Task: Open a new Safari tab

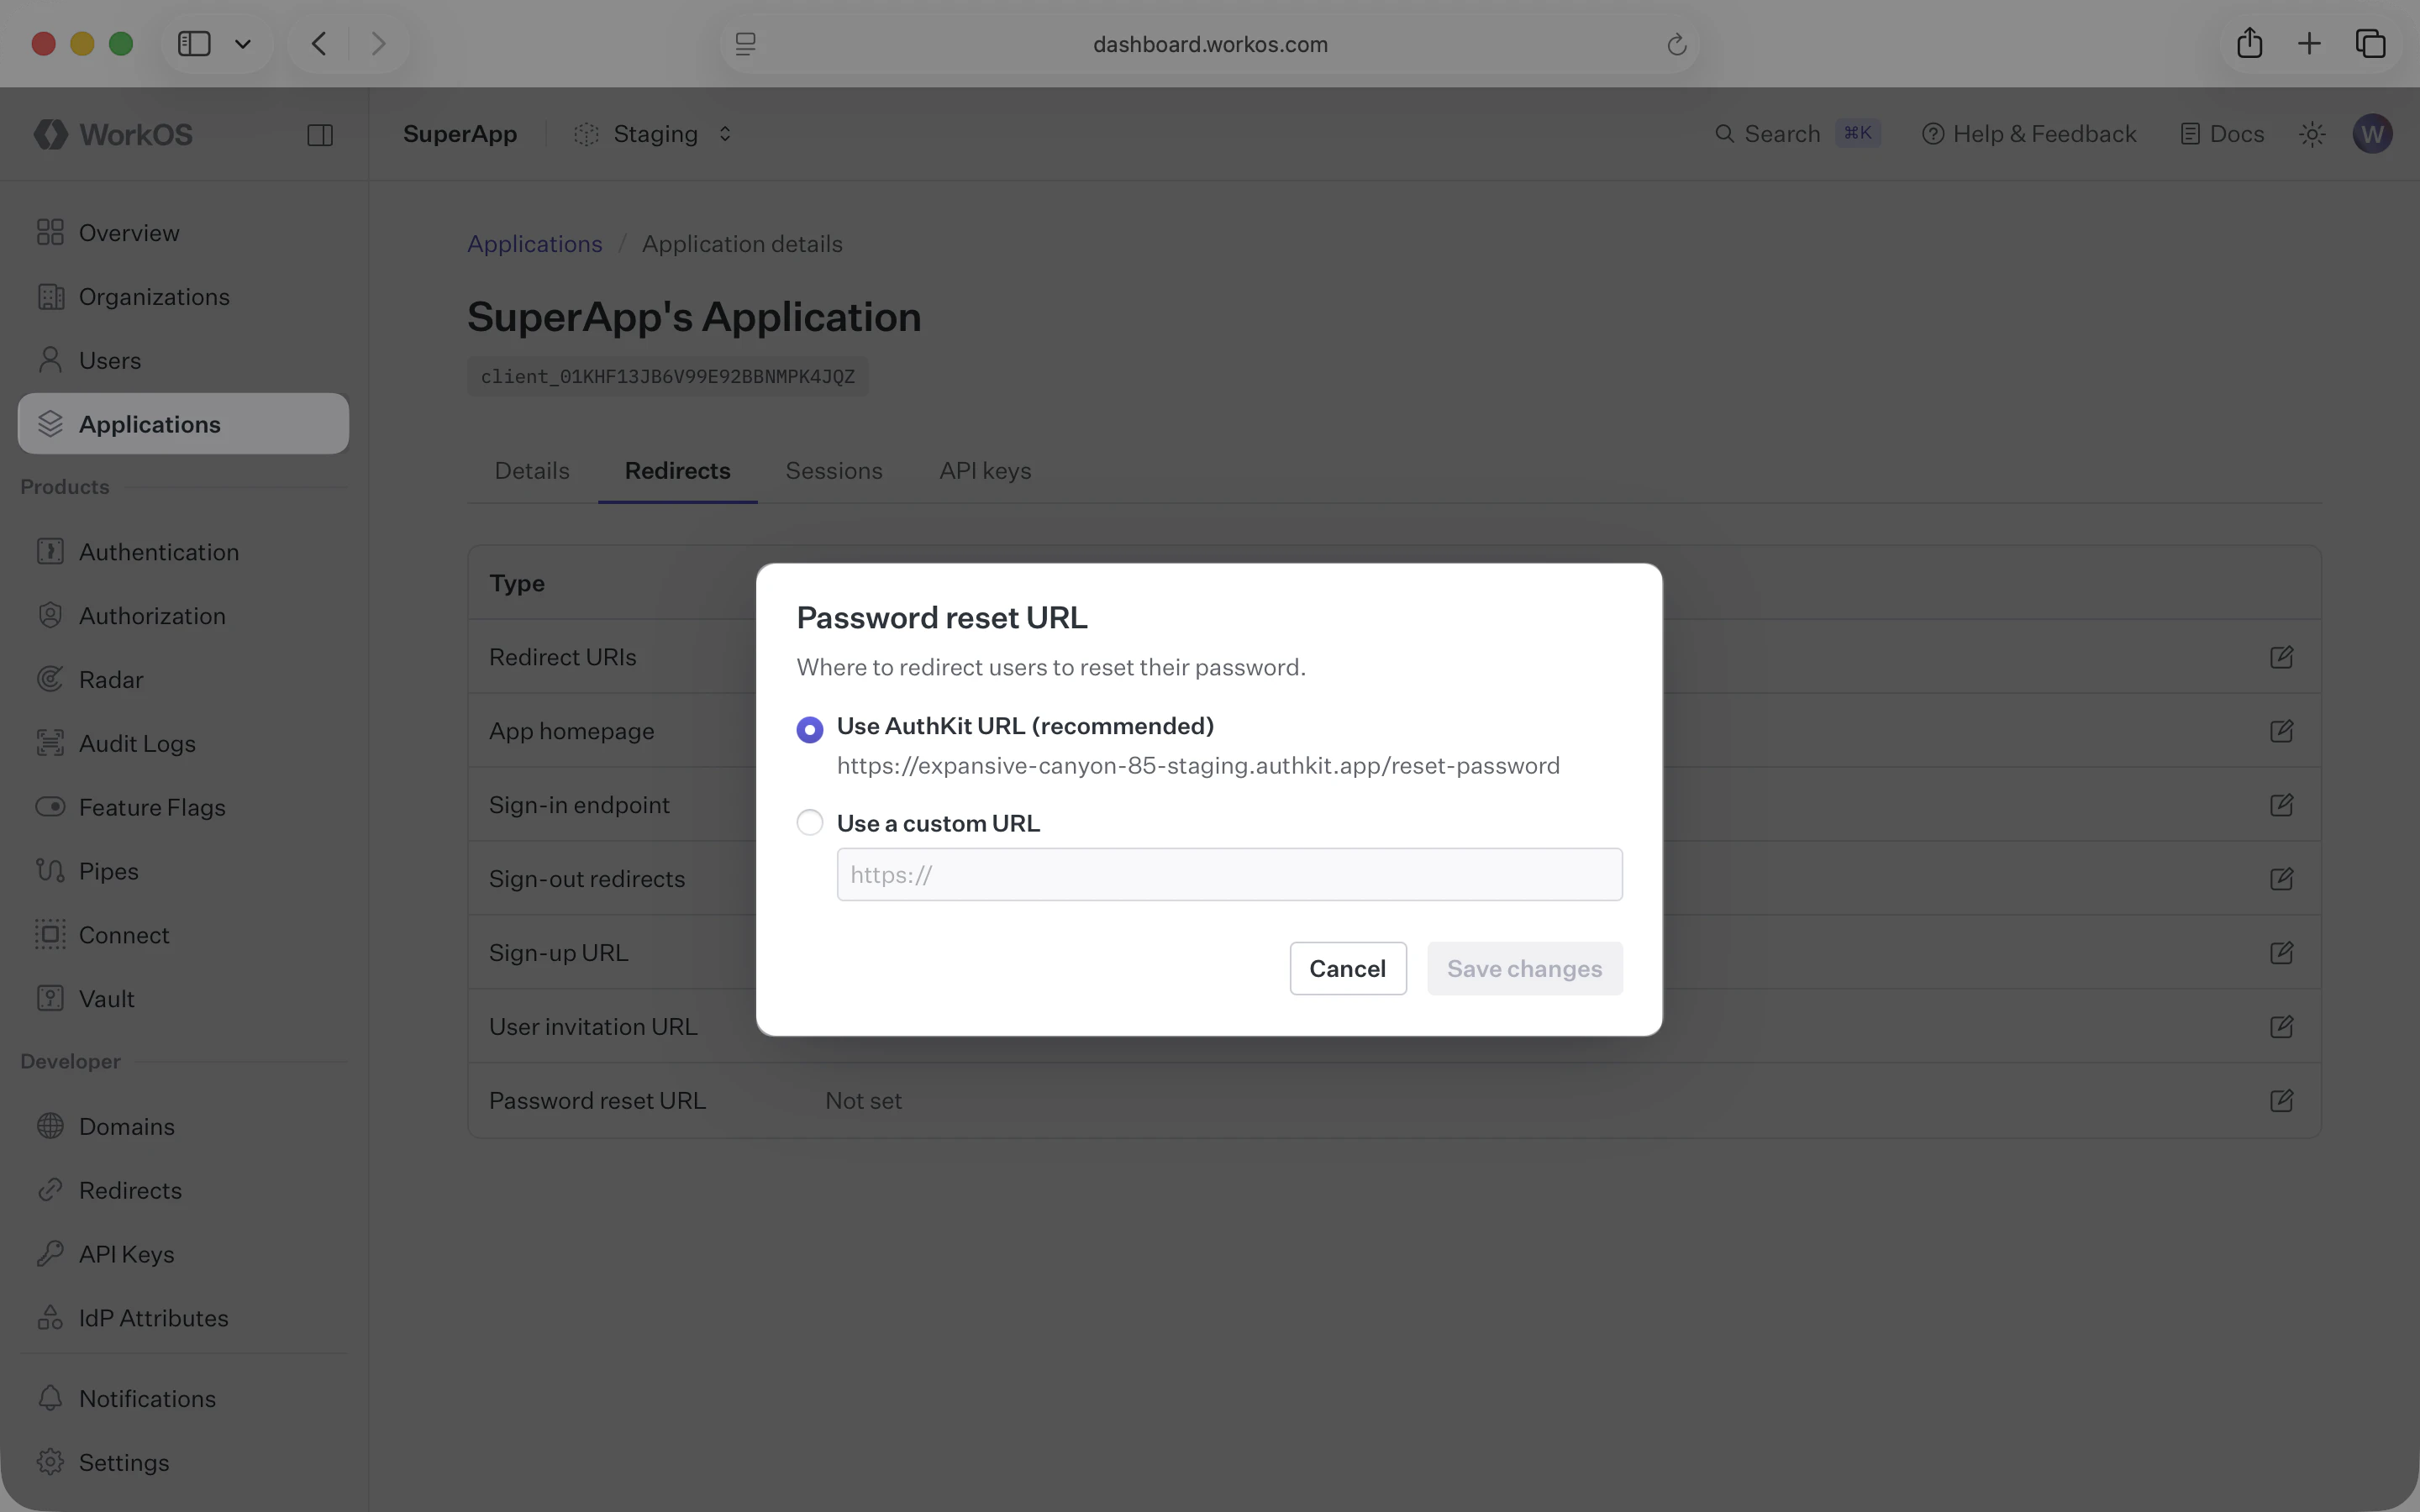Action: coord(2309,43)
